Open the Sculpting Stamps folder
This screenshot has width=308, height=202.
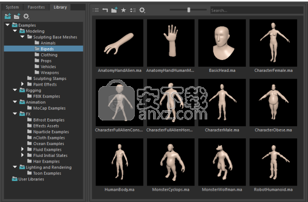pyautogui.click(x=47, y=78)
